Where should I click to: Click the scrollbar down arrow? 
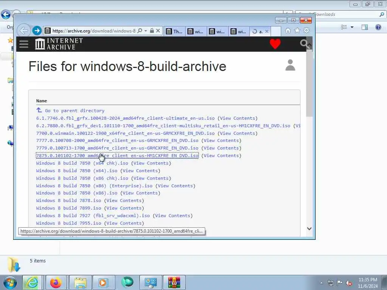click(309, 228)
